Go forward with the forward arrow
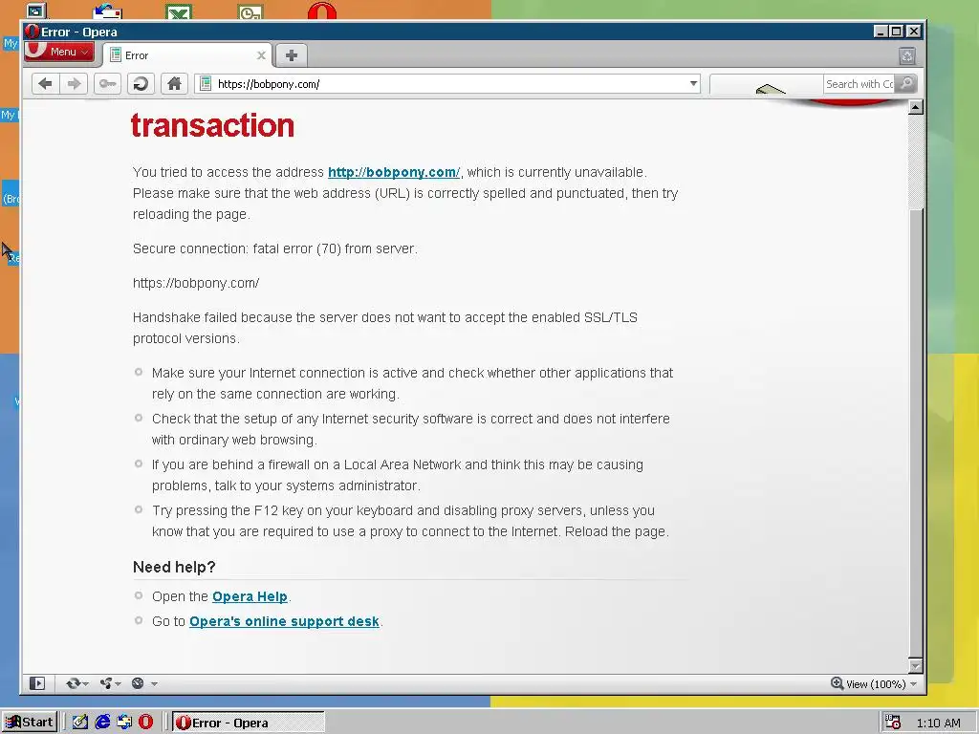This screenshot has height=734, width=979. coord(74,84)
